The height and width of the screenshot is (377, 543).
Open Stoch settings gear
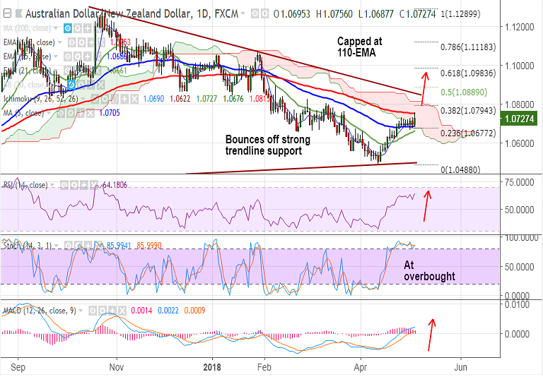(x=78, y=246)
